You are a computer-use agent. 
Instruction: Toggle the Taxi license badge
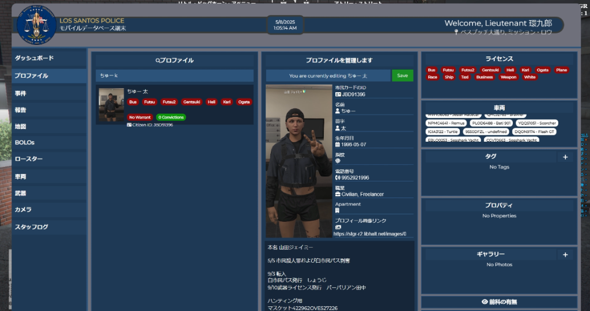465,77
